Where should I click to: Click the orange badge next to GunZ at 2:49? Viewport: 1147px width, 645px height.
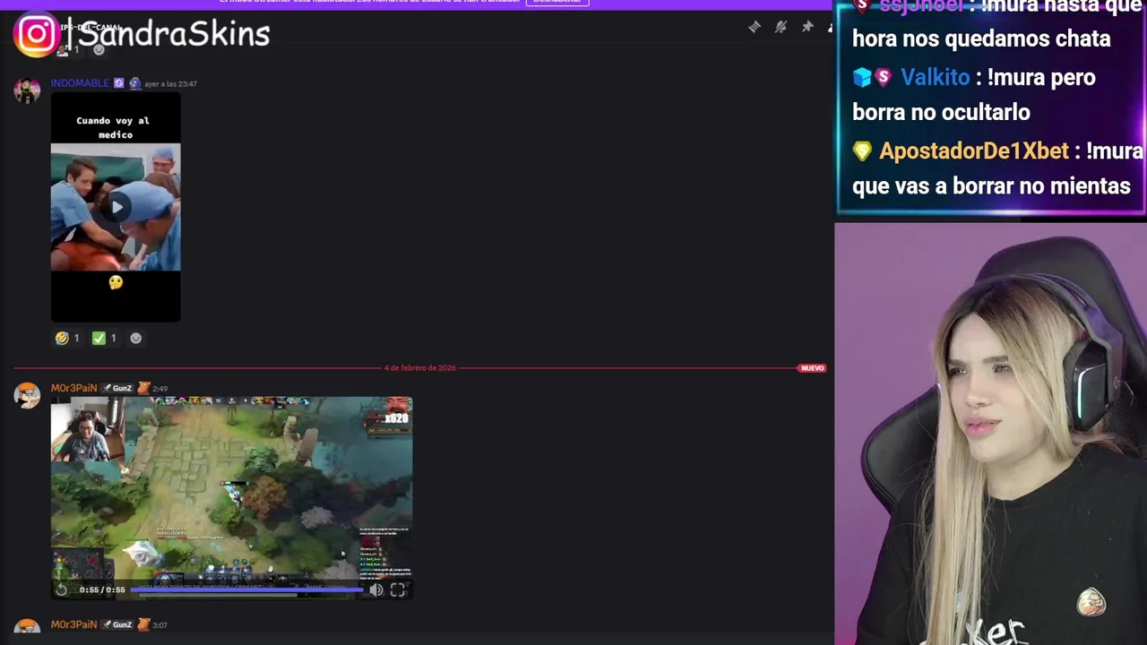pyautogui.click(x=143, y=388)
